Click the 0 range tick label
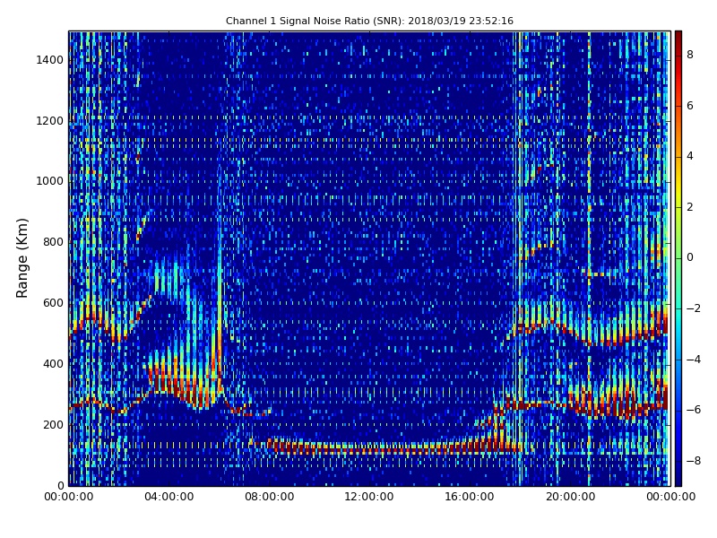Image resolution: width=717 pixels, height=538 pixels. 60,485
